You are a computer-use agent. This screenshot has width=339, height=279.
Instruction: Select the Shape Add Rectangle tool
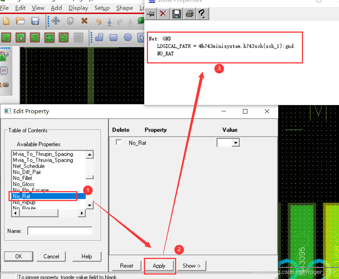point(113,37)
